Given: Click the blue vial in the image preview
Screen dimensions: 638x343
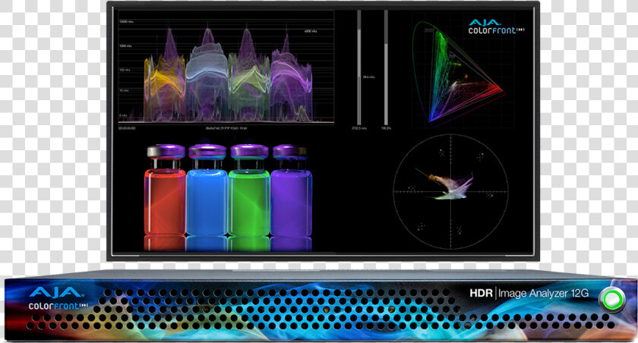Looking at the screenshot, I should (207, 190).
